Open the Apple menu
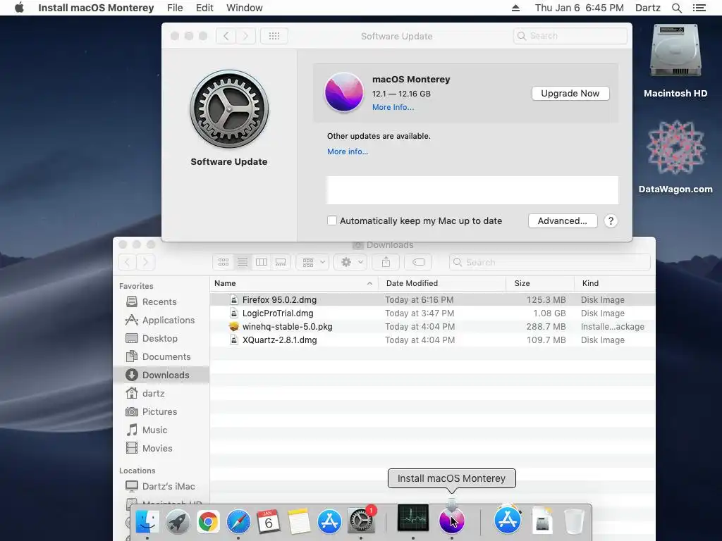This screenshot has height=541, width=722. point(19,8)
